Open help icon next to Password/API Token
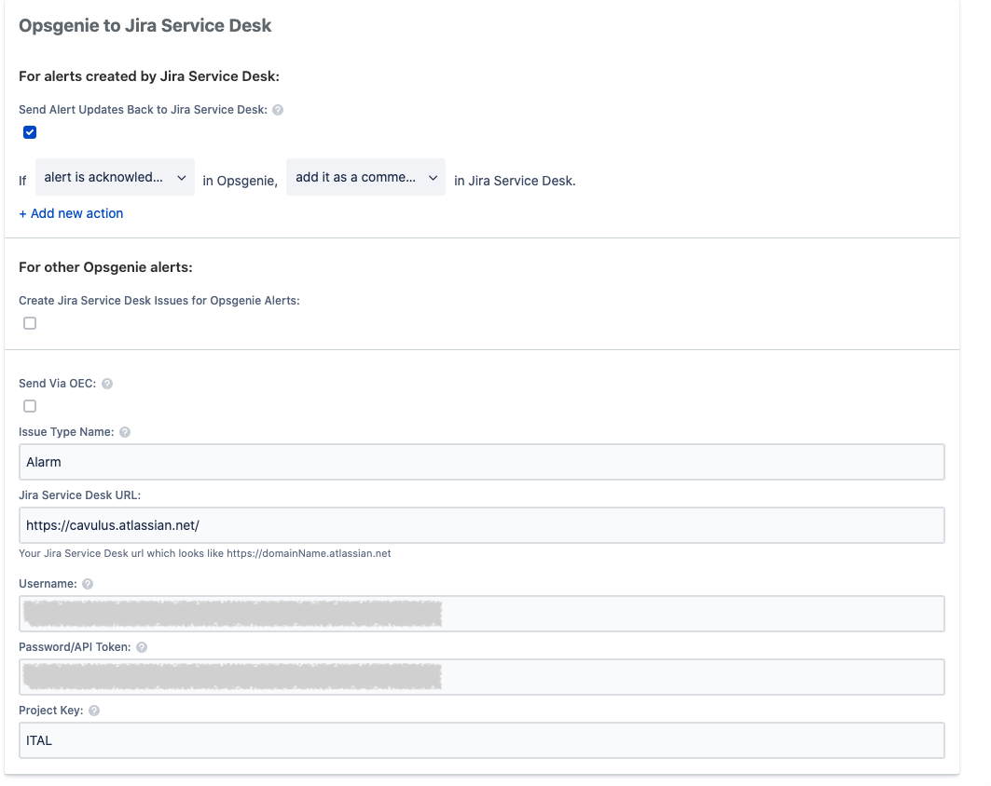The width and height of the screenshot is (991, 786). click(x=142, y=647)
